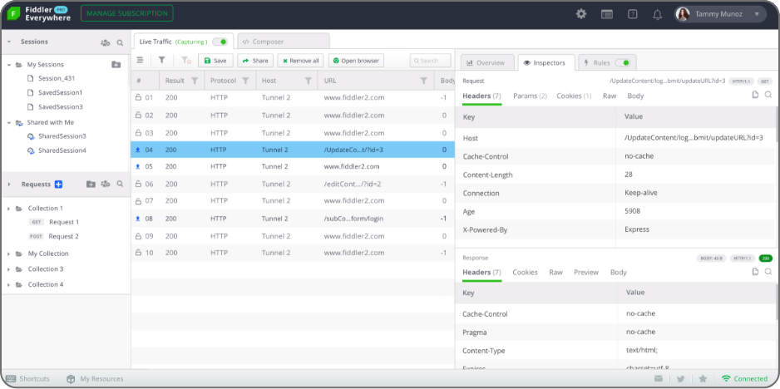Click the Save button

pyautogui.click(x=215, y=61)
